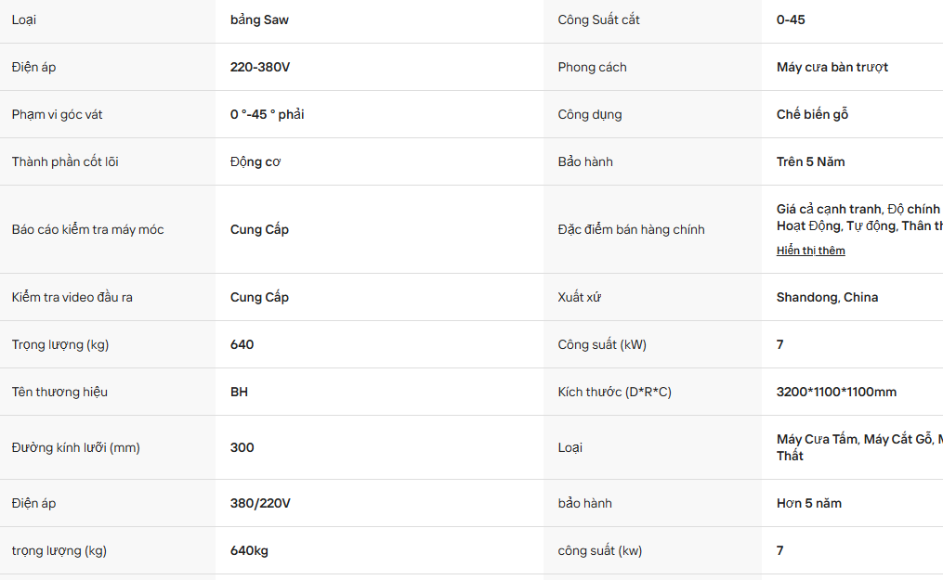This screenshot has height=580, width=943.
Task: Click the 'BH' brand name value
Action: click(x=239, y=392)
